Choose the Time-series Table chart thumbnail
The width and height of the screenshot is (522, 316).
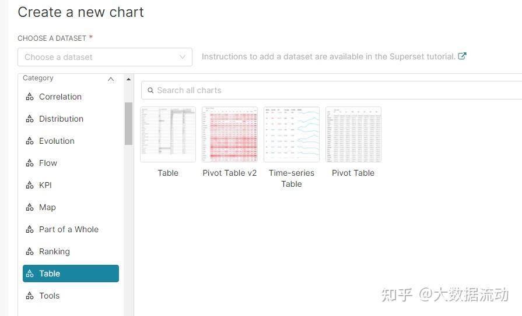(292, 134)
